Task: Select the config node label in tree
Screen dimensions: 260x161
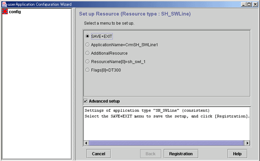Action: 15,12
